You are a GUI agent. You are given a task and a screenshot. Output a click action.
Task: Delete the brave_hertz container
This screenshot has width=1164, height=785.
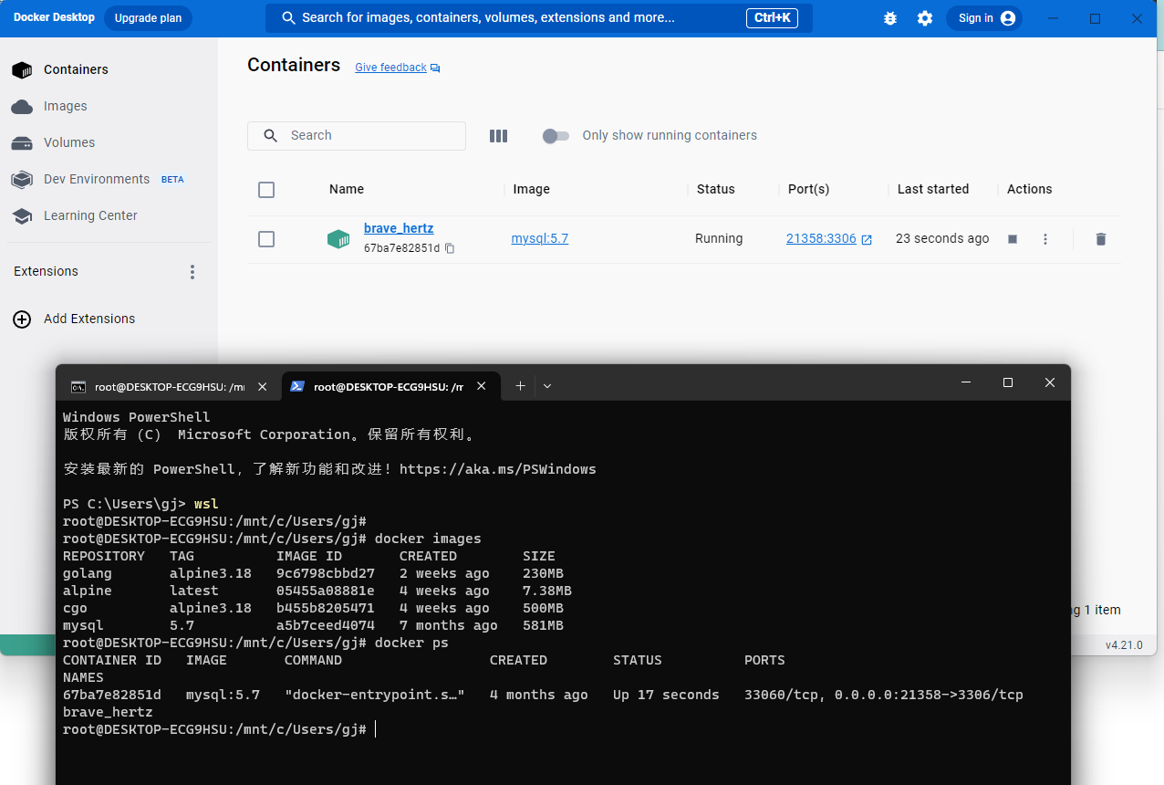coord(1101,239)
